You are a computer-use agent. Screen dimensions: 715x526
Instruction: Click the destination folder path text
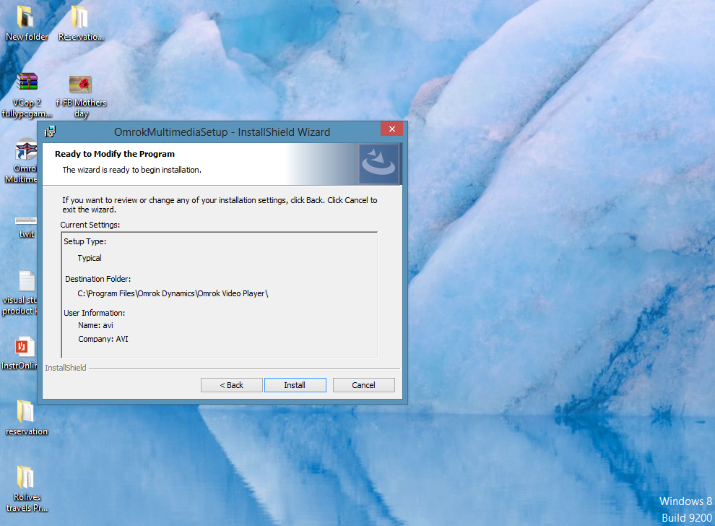[x=173, y=293]
